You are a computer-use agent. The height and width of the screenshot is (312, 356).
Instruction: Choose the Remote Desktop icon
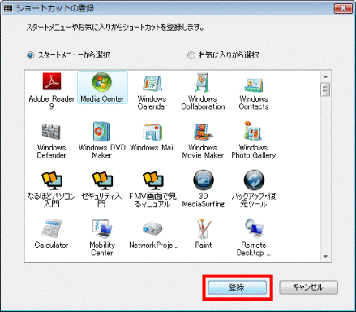click(254, 228)
